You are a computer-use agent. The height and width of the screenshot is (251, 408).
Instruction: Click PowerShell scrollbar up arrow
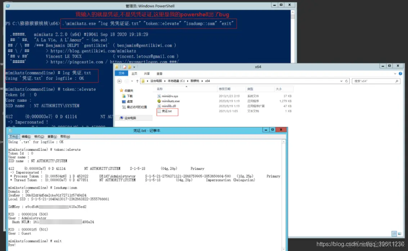click(293, 12)
